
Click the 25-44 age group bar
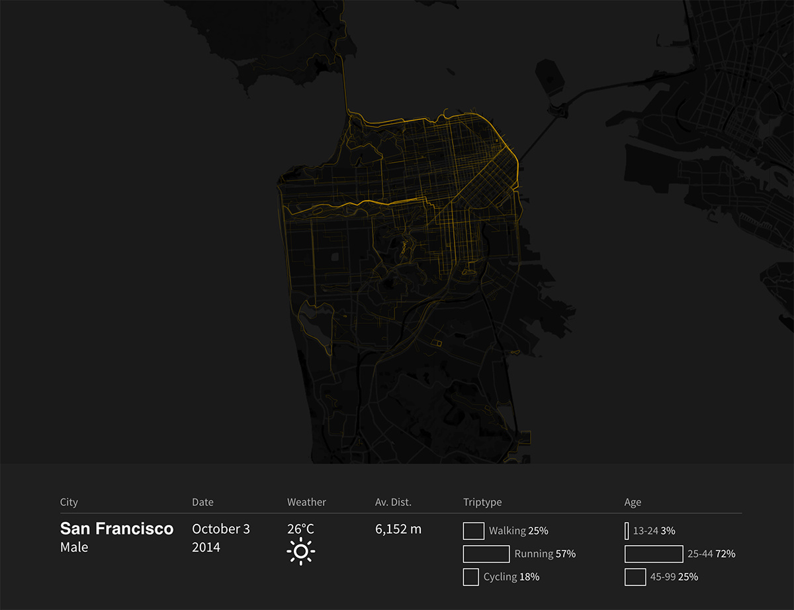(654, 554)
